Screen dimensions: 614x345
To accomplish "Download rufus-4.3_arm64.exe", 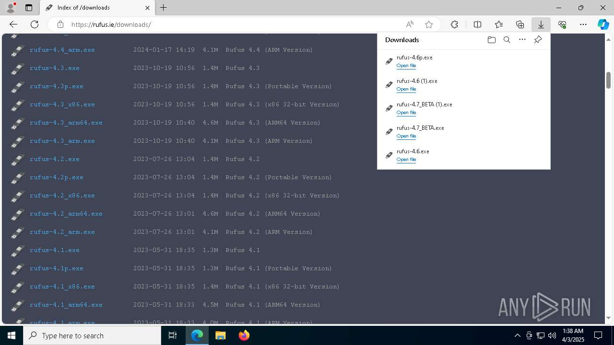I will tap(66, 123).
